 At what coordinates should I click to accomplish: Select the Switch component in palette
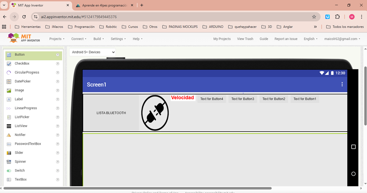point(20,171)
